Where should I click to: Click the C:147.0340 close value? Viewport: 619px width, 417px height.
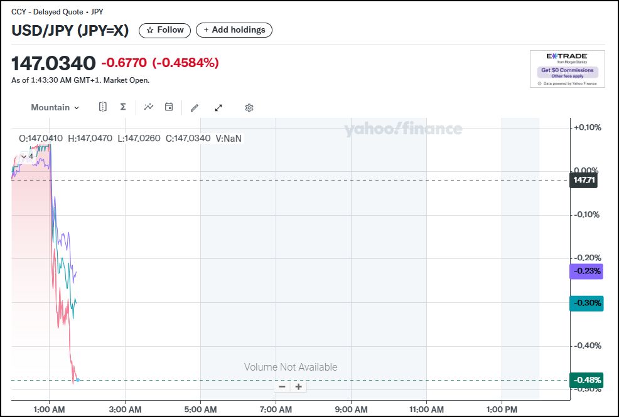(188, 139)
